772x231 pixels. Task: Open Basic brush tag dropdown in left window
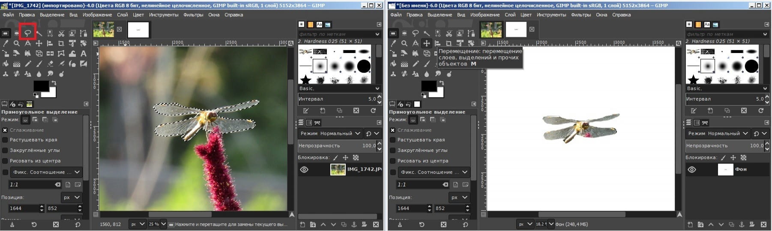339,89
